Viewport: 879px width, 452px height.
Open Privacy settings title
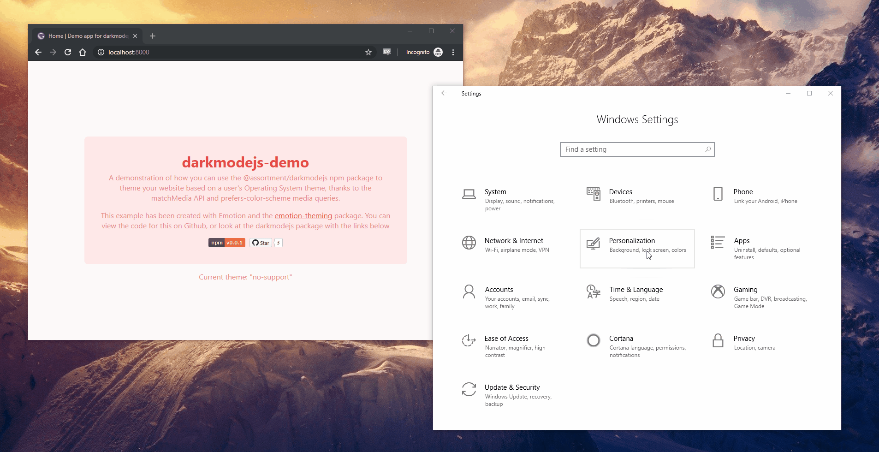(744, 339)
